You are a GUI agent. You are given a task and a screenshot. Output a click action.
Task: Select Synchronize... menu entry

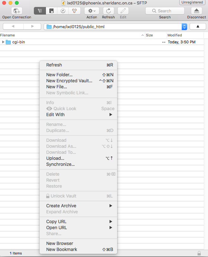60,164
